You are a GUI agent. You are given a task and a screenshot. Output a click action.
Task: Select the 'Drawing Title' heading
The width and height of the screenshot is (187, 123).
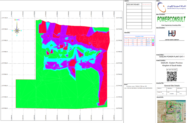point(160,83)
